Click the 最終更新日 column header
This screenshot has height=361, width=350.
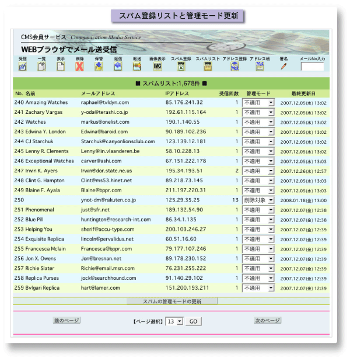point(303,93)
